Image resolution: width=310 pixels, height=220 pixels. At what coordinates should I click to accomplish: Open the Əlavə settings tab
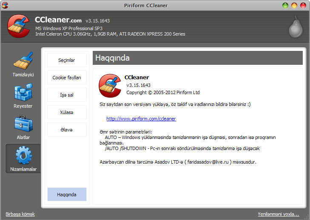click(67, 130)
